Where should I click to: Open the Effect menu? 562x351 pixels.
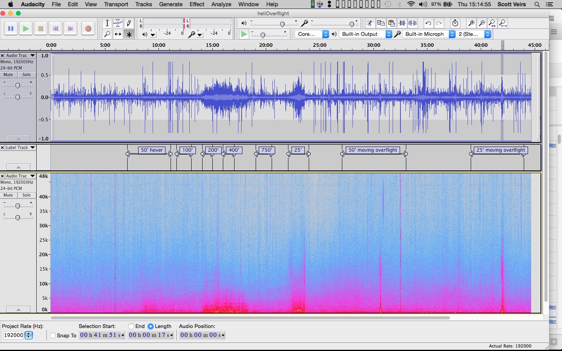(197, 4)
